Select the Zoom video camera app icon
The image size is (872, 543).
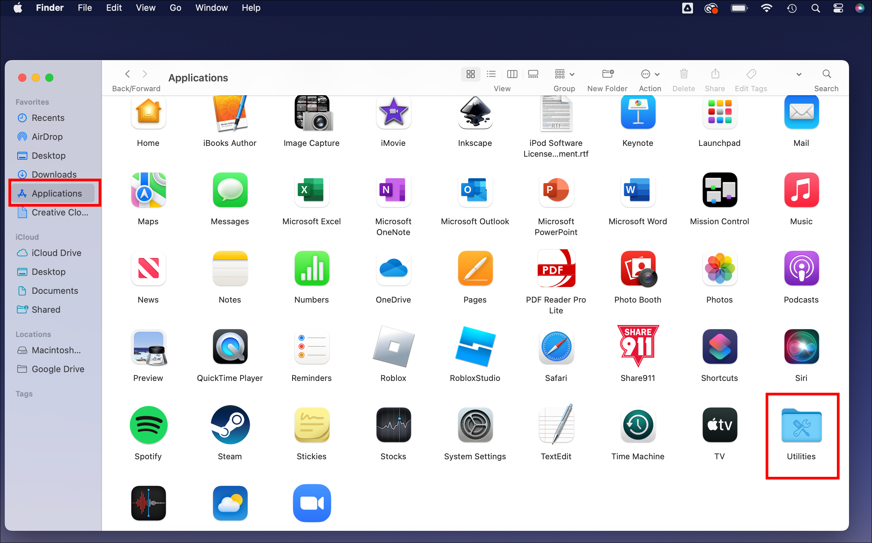click(x=312, y=503)
